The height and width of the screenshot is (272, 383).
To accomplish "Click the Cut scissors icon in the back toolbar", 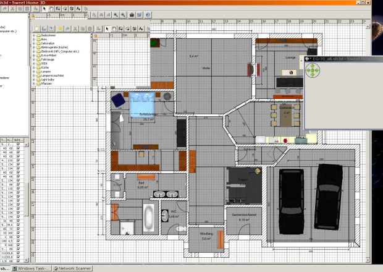I will [12, 9].
